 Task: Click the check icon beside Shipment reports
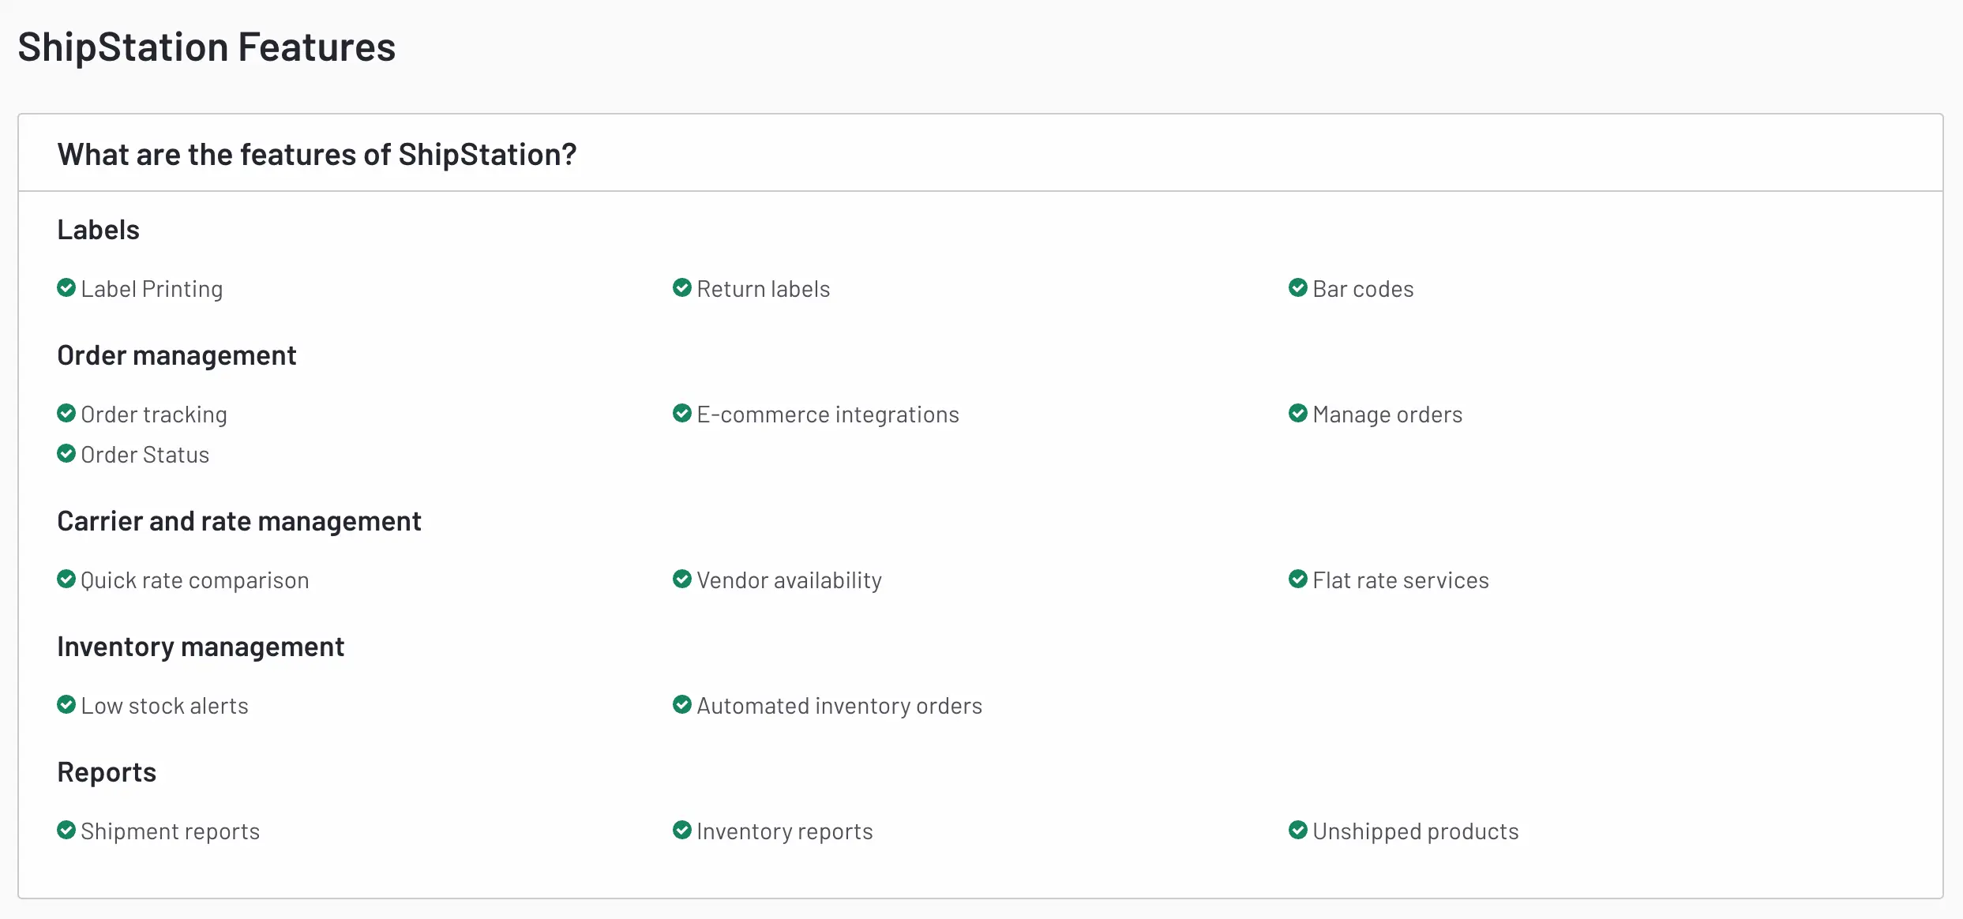(x=66, y=830)
